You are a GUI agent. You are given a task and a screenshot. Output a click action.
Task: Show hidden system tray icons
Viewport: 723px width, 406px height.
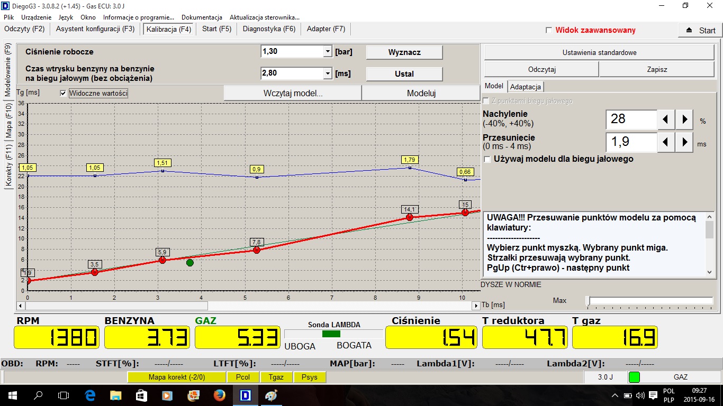pos(614,395)
